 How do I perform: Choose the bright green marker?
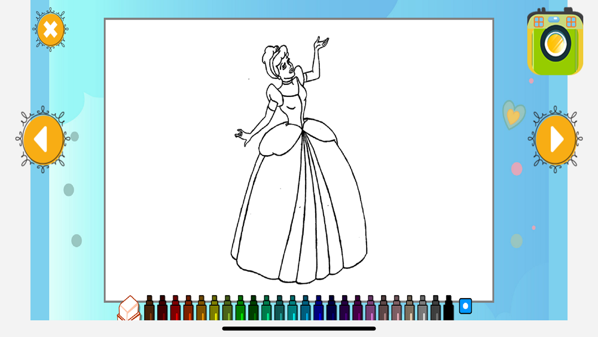pos(240,308)
